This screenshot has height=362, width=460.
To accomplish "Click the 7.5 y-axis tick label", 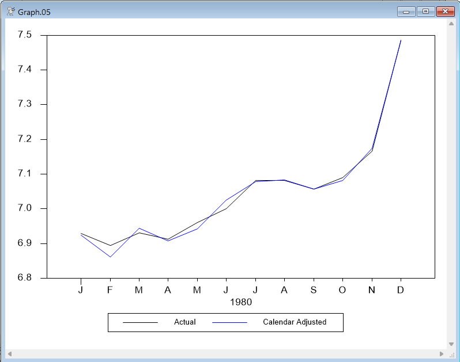I will [25, 35].
